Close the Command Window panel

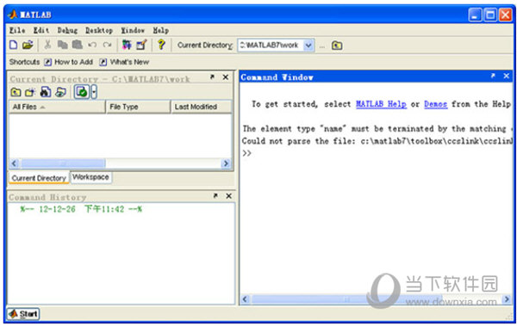[507, 76]
